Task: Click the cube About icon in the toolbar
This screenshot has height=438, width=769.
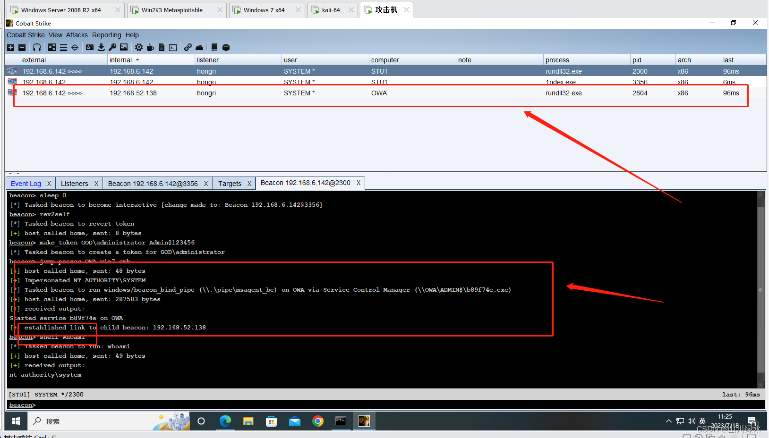Action: (x=226, y=47)
